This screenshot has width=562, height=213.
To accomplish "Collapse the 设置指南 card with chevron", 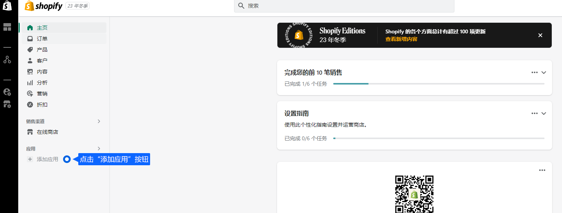I will pyautogui.click(x=543, y=113).
